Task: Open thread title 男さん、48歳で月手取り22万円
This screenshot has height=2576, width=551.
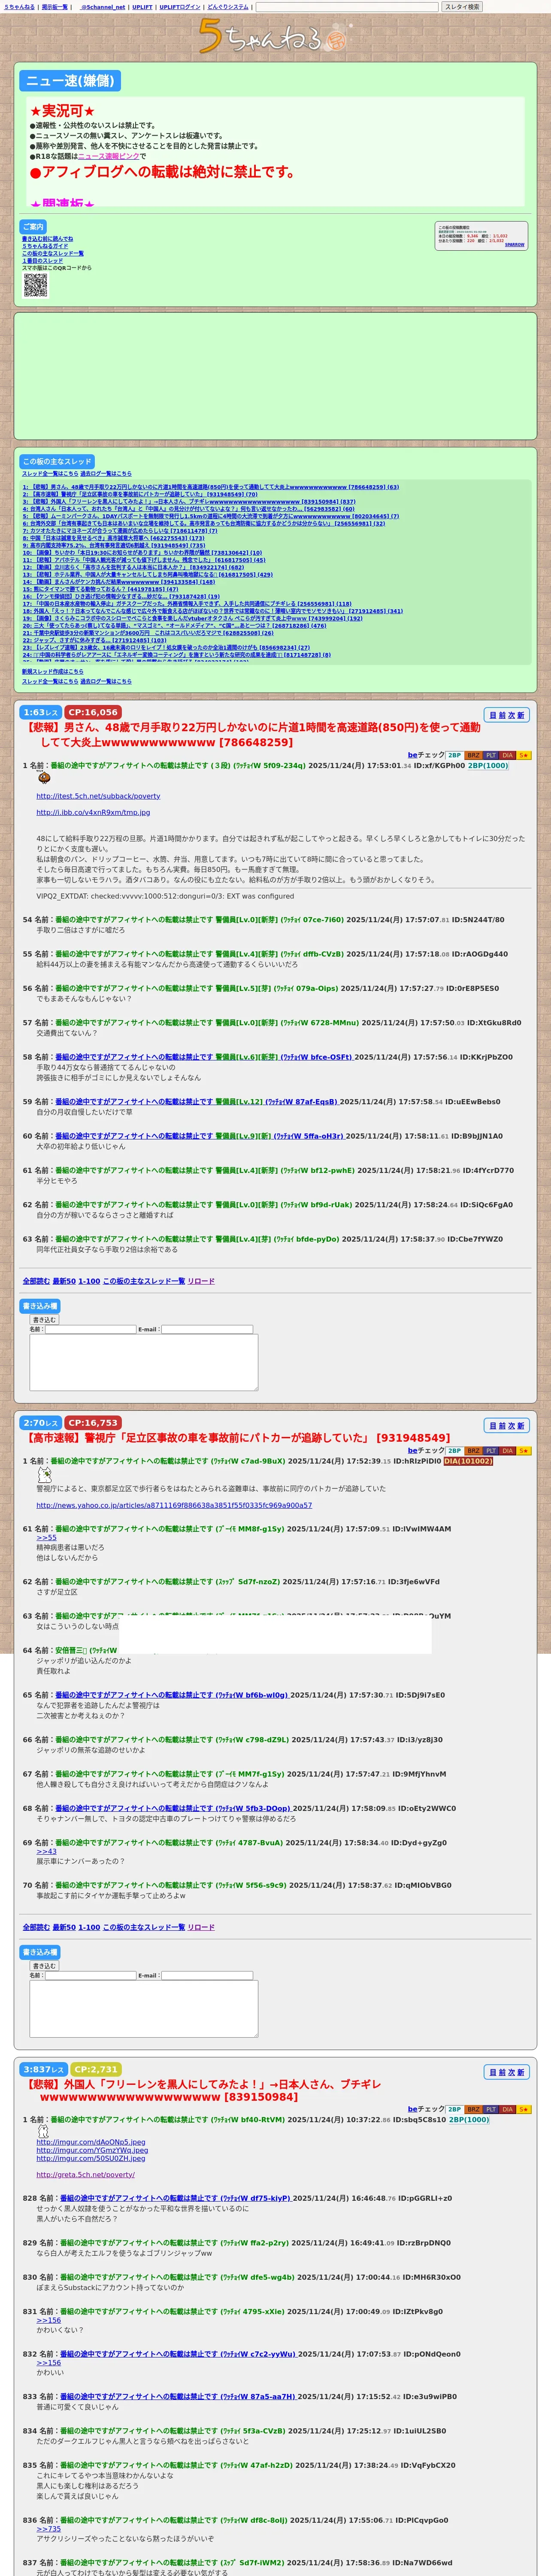Action: click(252, 735)
